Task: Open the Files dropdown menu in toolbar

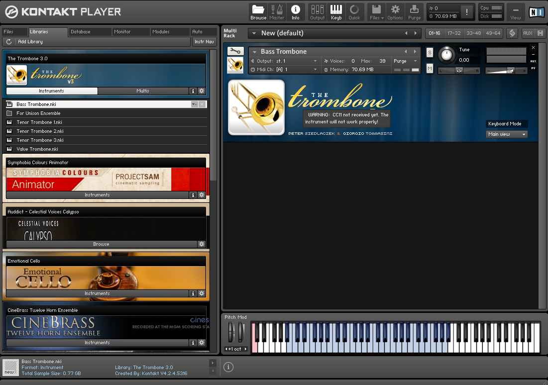Action: tap(376, 12)
